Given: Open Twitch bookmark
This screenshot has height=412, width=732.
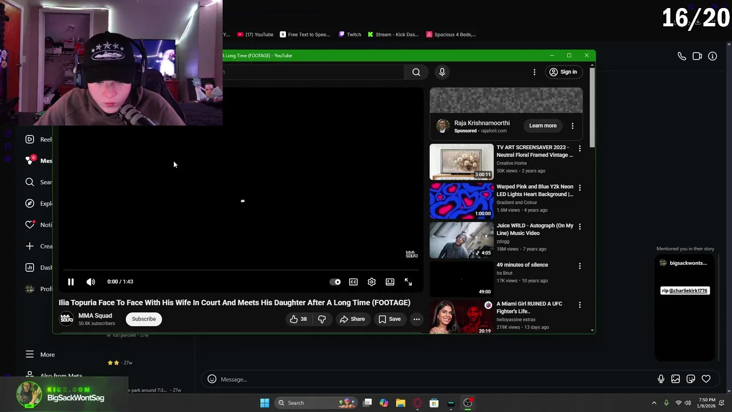Looking at the screenshot, I should [350, 34].
